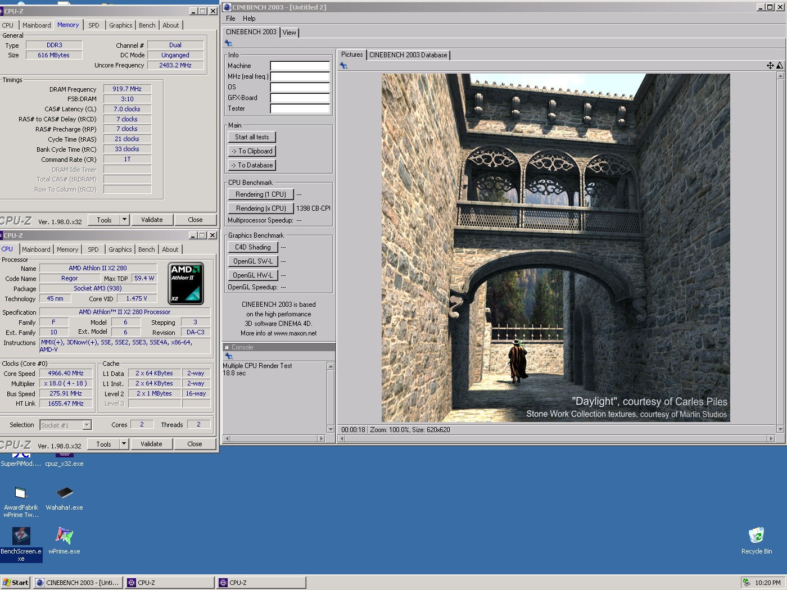
Task: Click the Tester input field
Action: (x=300, y=108)
